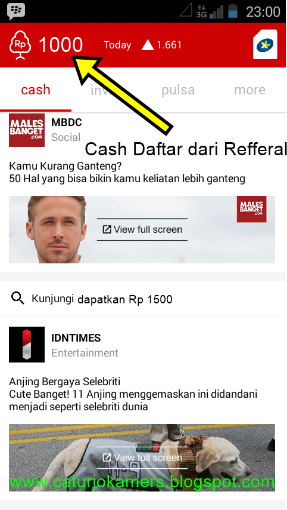Image resolution: width=287 pixels, height=510 pixels.
Task: Tap the 1000 cash balance amount
Action: tap(61, 45)
